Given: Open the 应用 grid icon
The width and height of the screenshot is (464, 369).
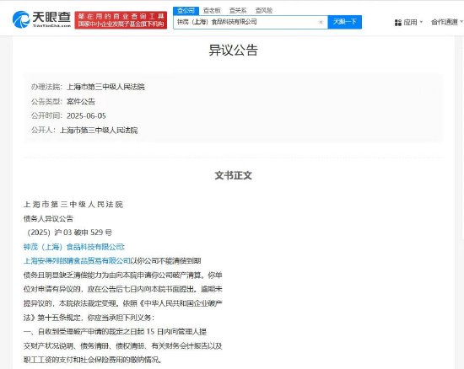Looking at the screenshot, I should point(398,23).
